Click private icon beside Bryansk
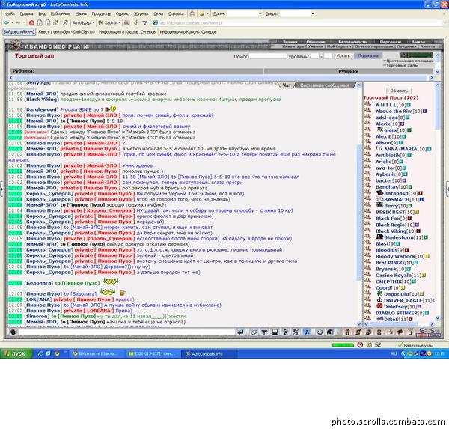Image resolution: width=449 pixels, height=429 pixels. [x=368, y=268]
